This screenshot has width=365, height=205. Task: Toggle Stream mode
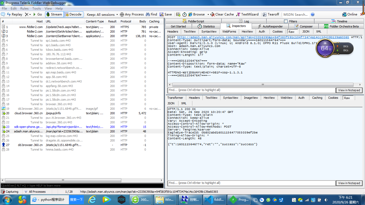click(54, 14)
